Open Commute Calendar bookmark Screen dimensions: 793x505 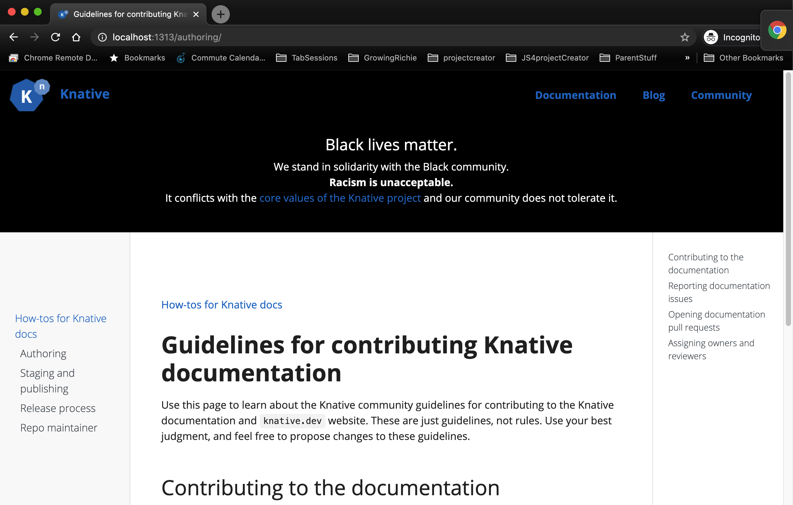(x=221, y=58)
